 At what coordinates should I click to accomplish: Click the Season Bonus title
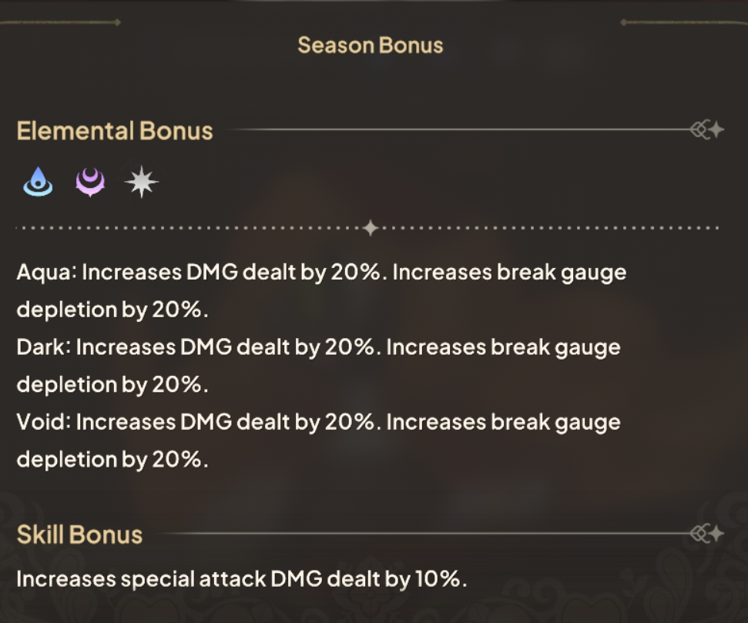tap(371, 45)
